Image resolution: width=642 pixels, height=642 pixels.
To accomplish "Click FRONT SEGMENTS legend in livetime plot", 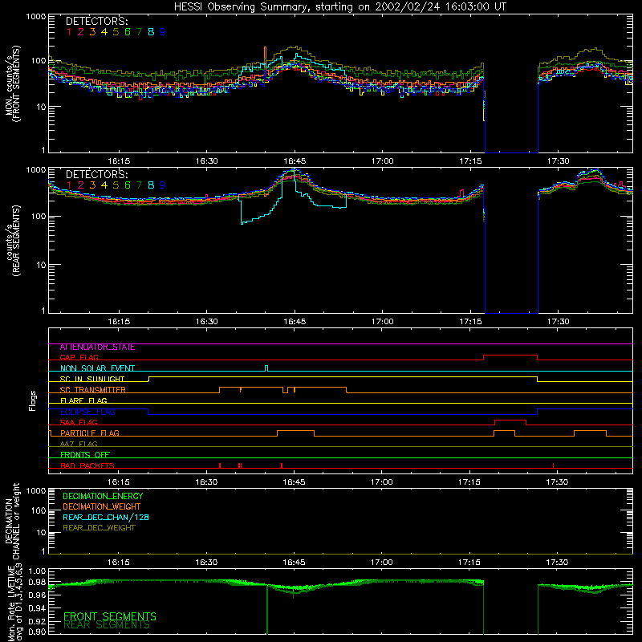I will pyautogui.click(x=110, y=616).
